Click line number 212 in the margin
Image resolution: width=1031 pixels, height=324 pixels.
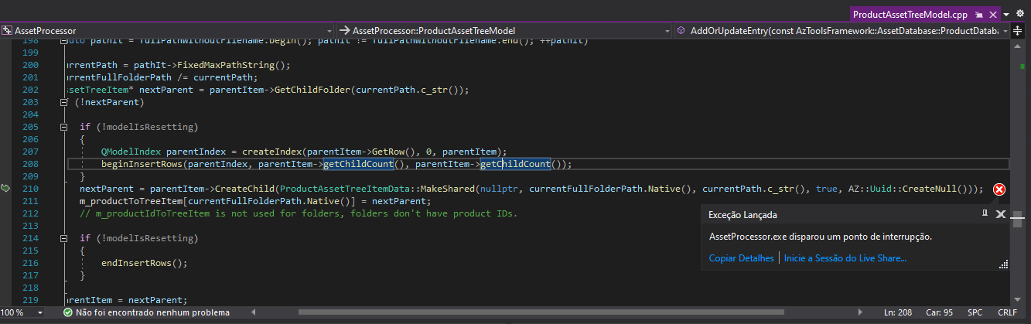tap(31, 213)
